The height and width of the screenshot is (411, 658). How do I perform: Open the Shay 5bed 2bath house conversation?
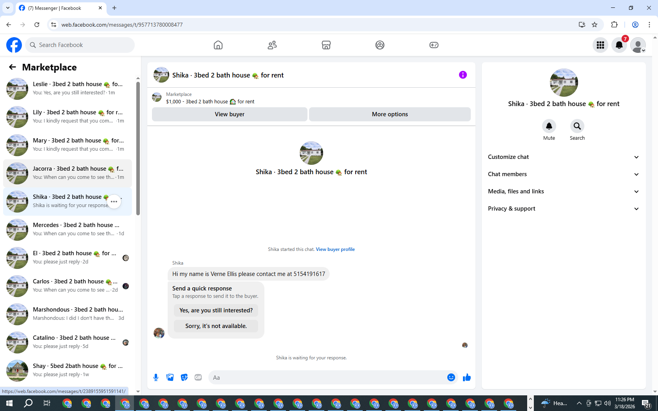(67, 370)
